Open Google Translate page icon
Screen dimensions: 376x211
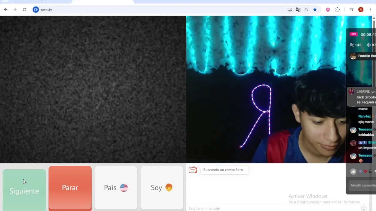coord(298,10)
